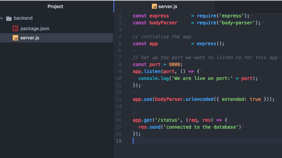Click the '/status' route string

(167, 120)
